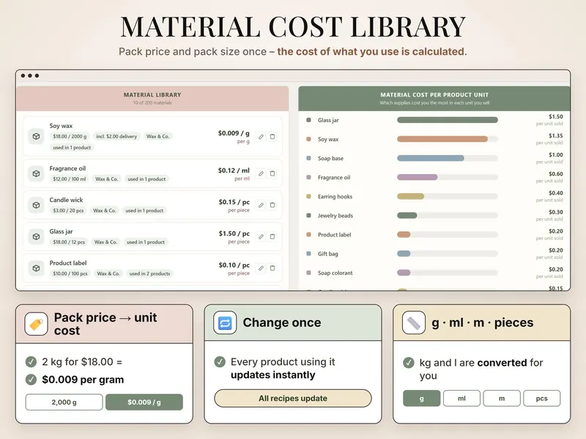
Task: Edit the Product label material
Action: (261, 268)
